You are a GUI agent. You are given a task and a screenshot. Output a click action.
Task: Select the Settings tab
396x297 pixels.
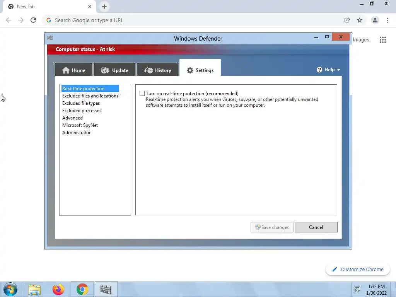pyautogui.click(x=200, y=68)
